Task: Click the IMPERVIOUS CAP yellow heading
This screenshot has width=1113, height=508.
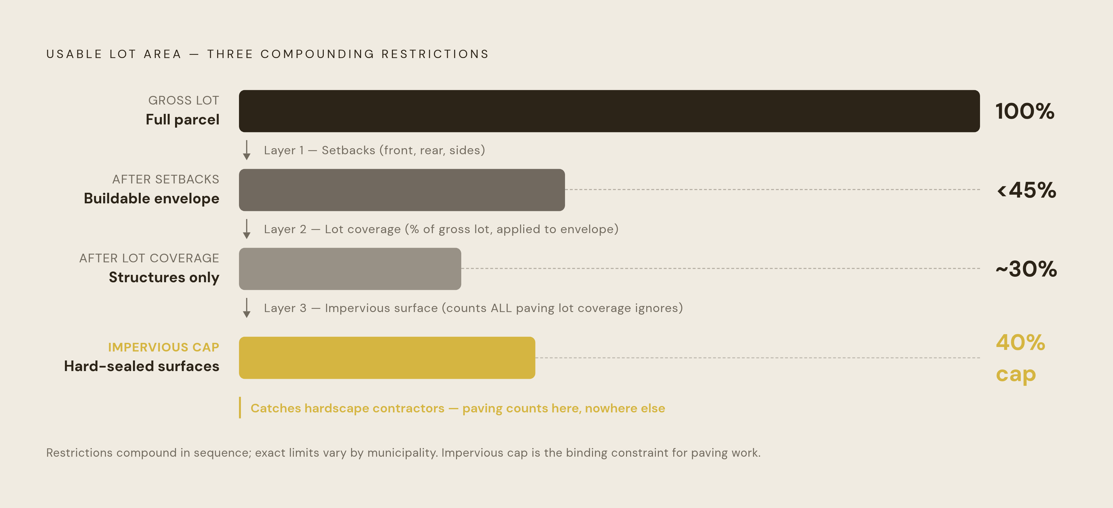Action: (164, 347)
